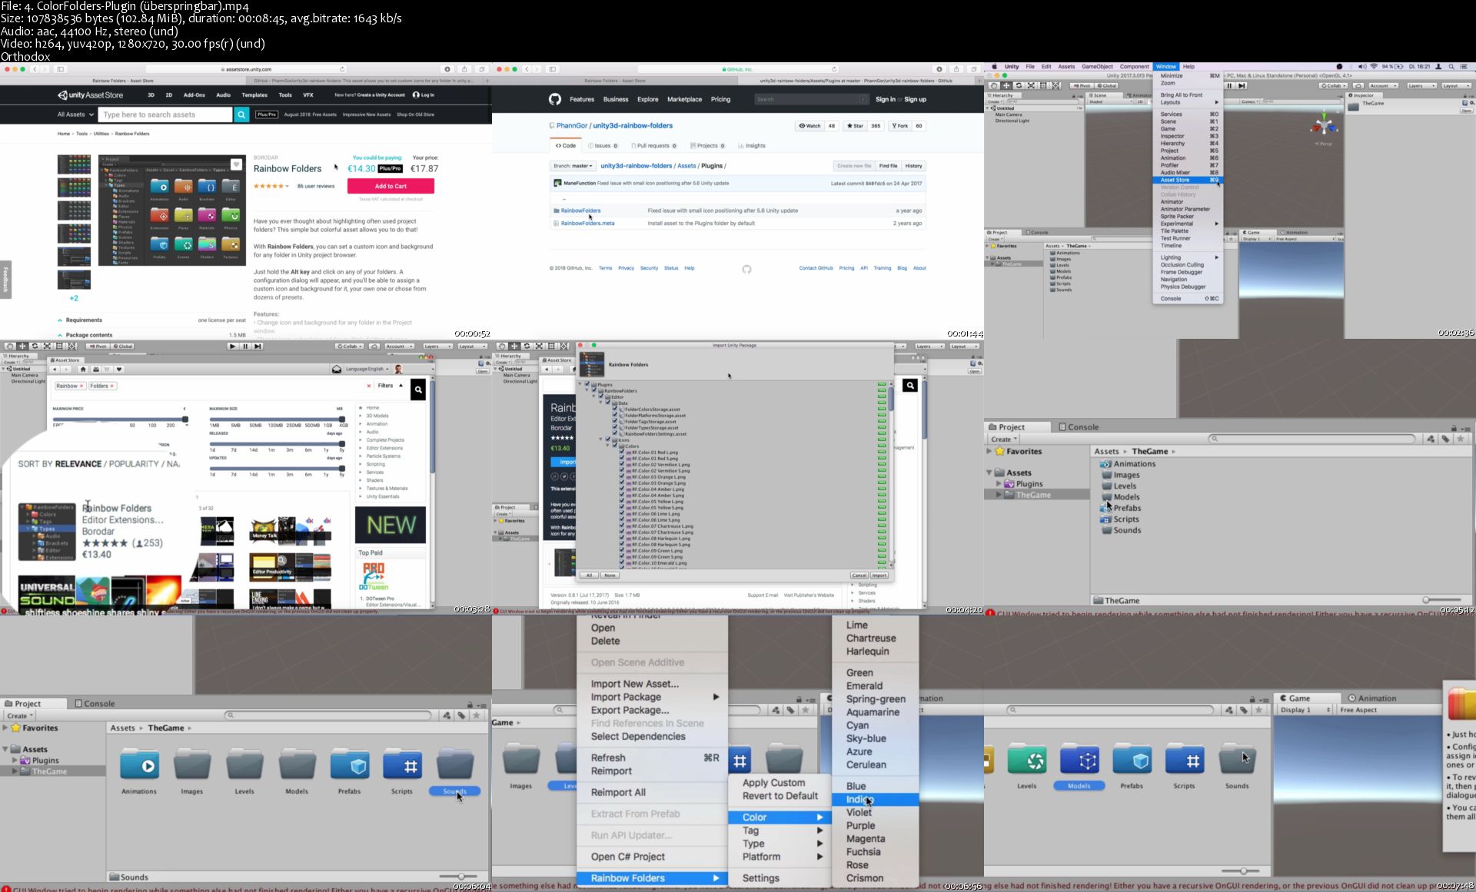Select the Rotate tool in the Window-menu Unity frame
1476x892 pixels.
tap(1019, 86)
